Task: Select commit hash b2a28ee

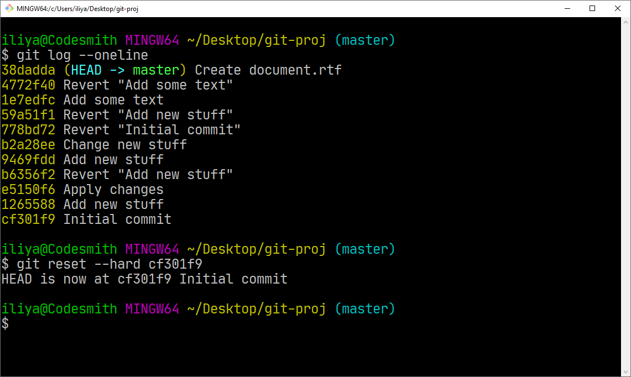Action: coord(28,144)
